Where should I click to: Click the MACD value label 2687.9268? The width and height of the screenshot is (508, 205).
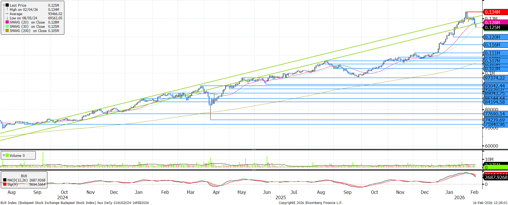(496, 177)
